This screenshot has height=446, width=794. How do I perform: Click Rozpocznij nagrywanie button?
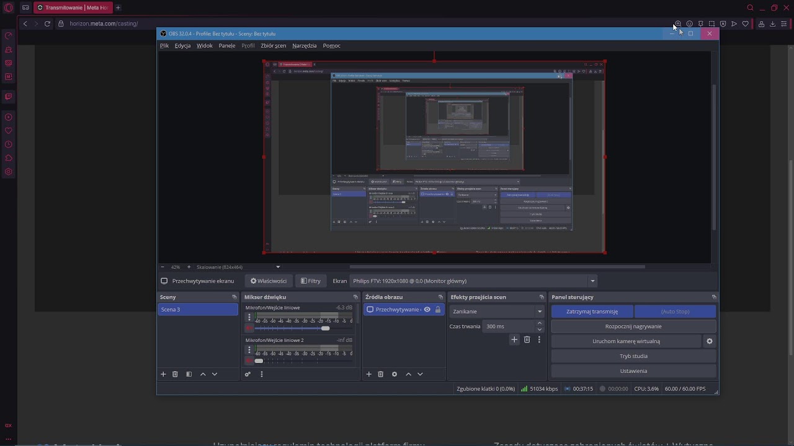tap(633, 326)
